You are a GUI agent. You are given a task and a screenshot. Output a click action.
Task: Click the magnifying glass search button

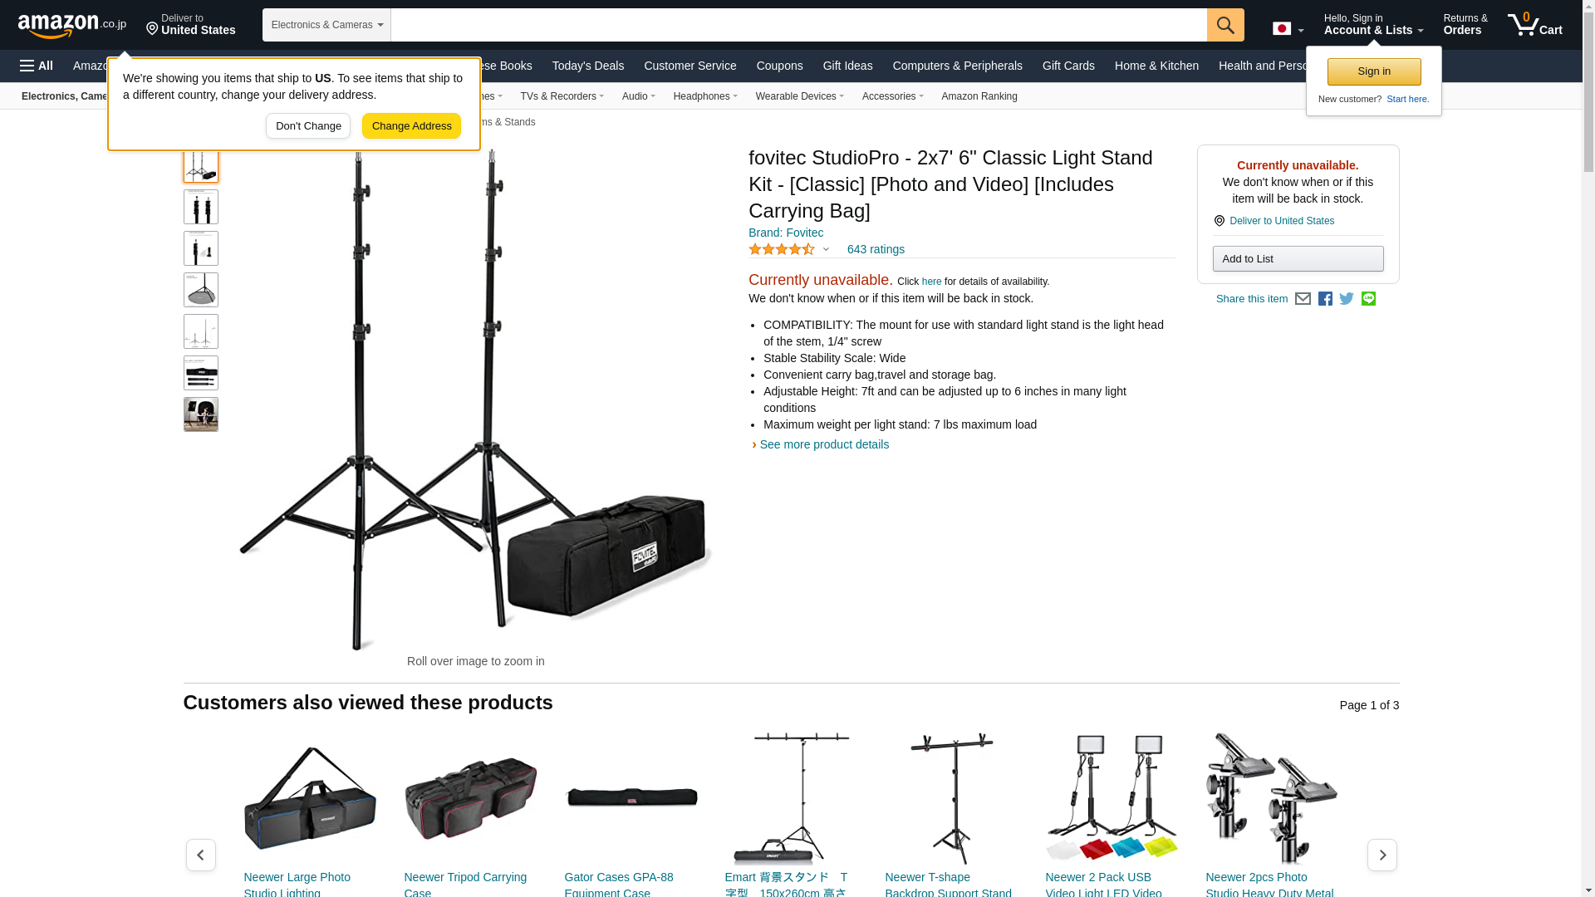tap(1225, 25)
